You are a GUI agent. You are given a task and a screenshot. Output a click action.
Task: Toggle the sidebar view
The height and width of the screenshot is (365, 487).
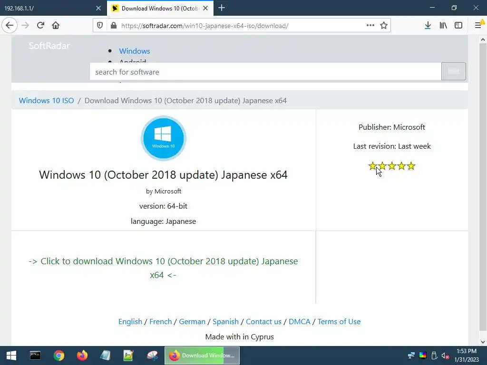pos(458,26)
